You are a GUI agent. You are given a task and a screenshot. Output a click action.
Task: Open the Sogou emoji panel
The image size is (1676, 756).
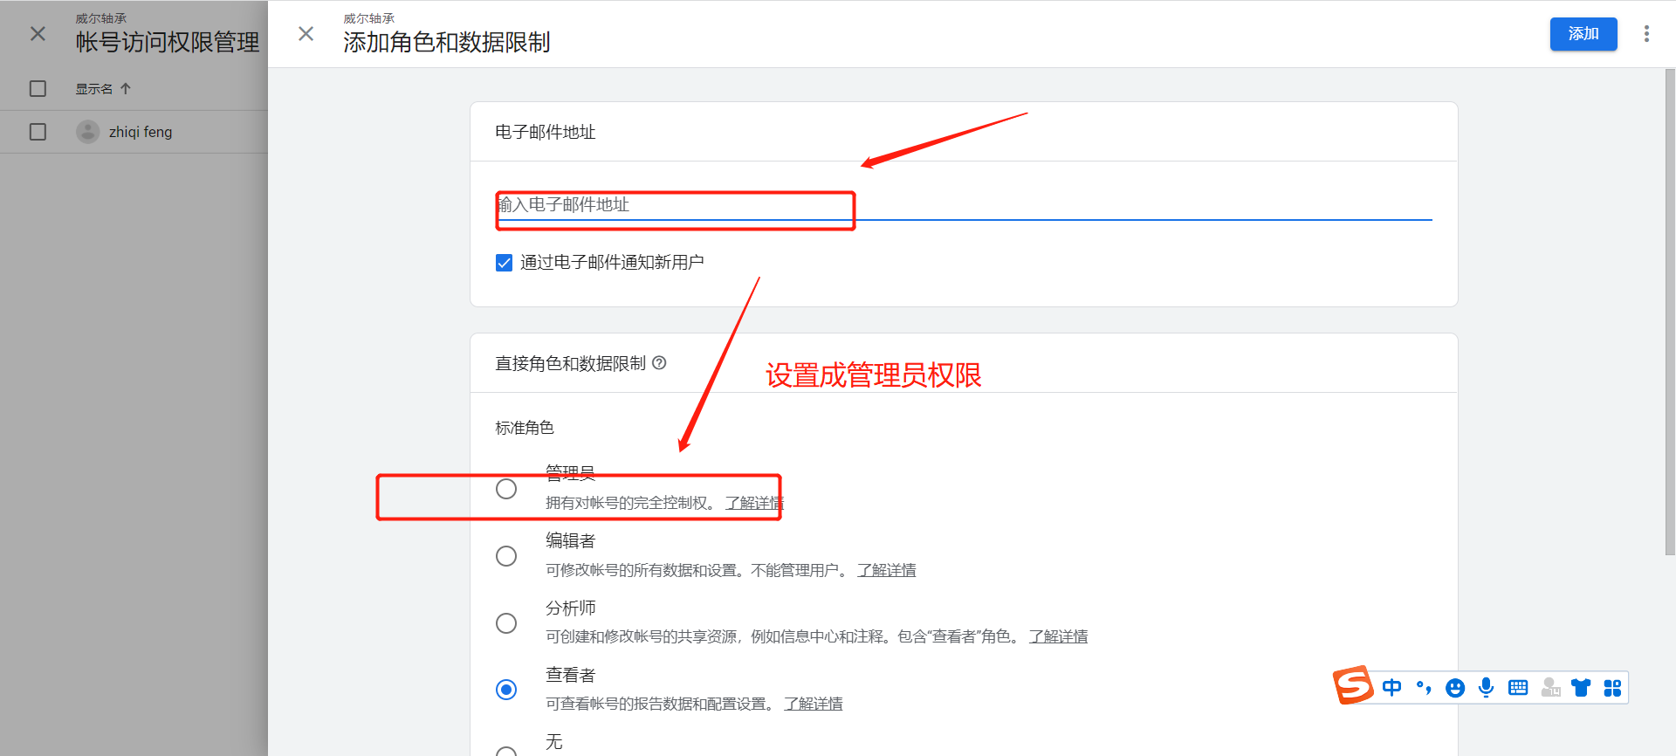pyautogui.click(x=1454, y=688)
